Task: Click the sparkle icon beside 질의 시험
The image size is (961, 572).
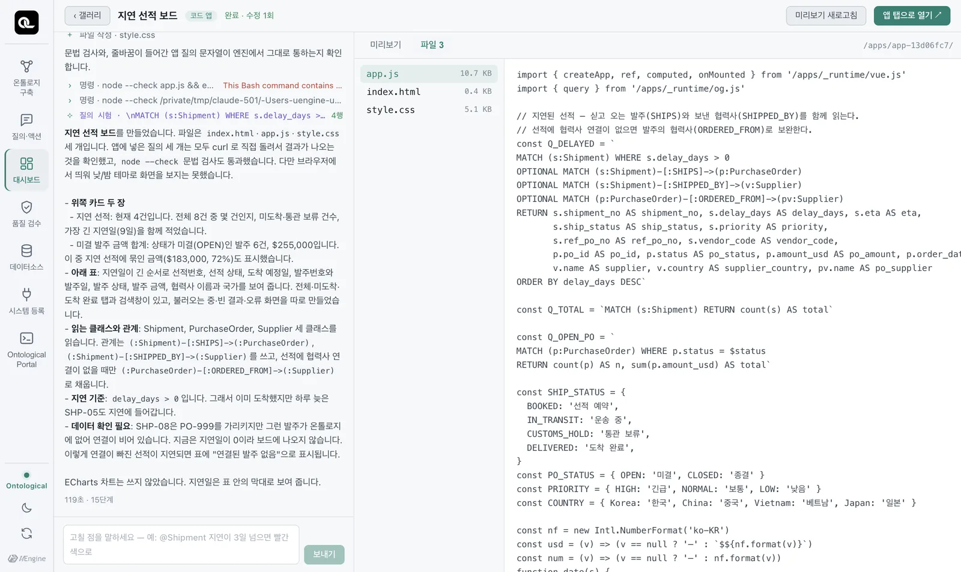Action: click(70, 115)
